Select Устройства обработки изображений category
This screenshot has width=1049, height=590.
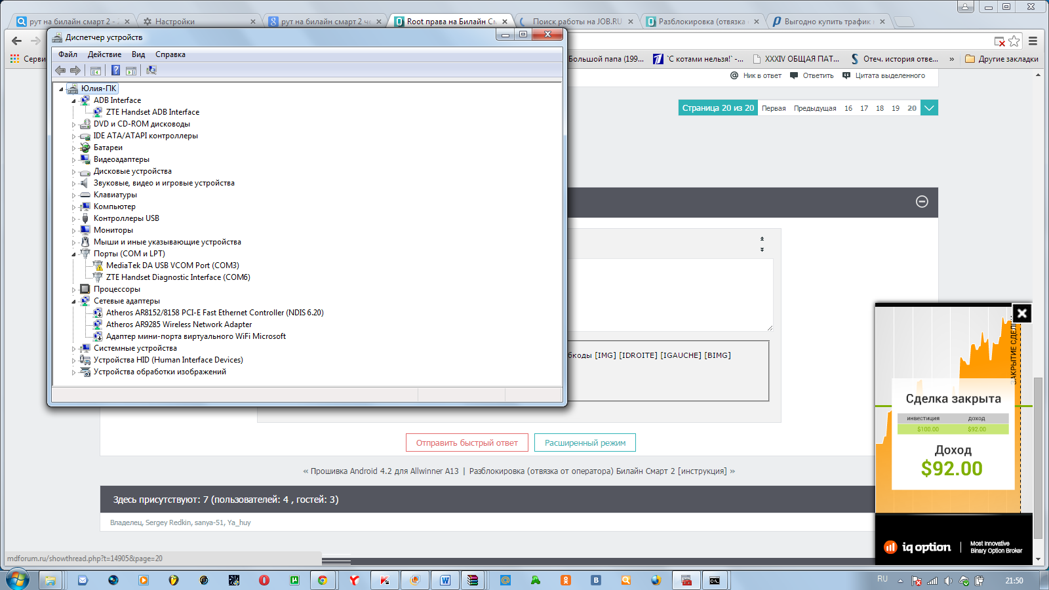coord(159,372)
